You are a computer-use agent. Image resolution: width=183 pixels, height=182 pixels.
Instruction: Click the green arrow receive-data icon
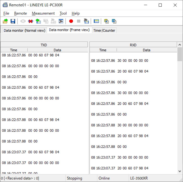click(x=38, y=21)
